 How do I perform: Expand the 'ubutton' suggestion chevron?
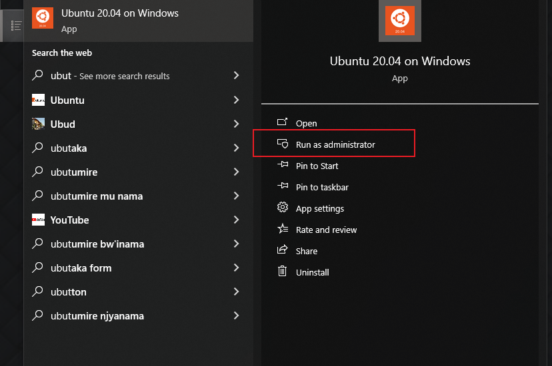[x=236, y=291]
